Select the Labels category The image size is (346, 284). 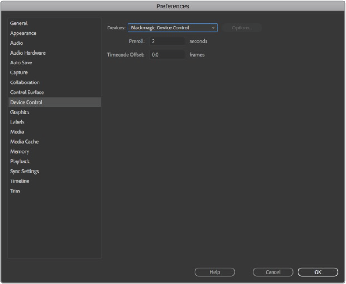click(17, 122)
